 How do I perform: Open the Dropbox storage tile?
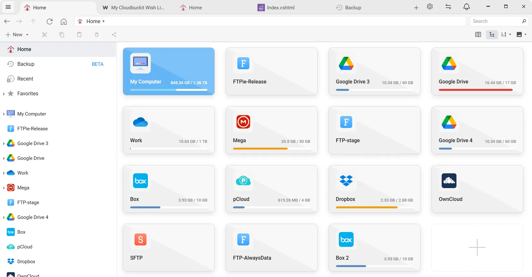click(374, 189)
